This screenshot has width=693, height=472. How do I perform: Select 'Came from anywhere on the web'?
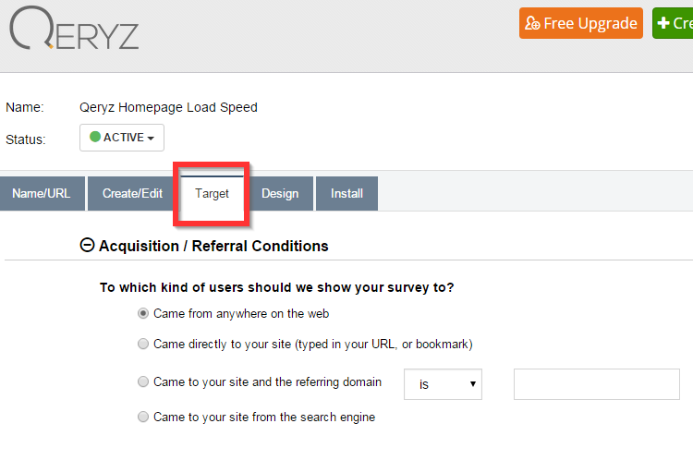(x=143, y=313)
